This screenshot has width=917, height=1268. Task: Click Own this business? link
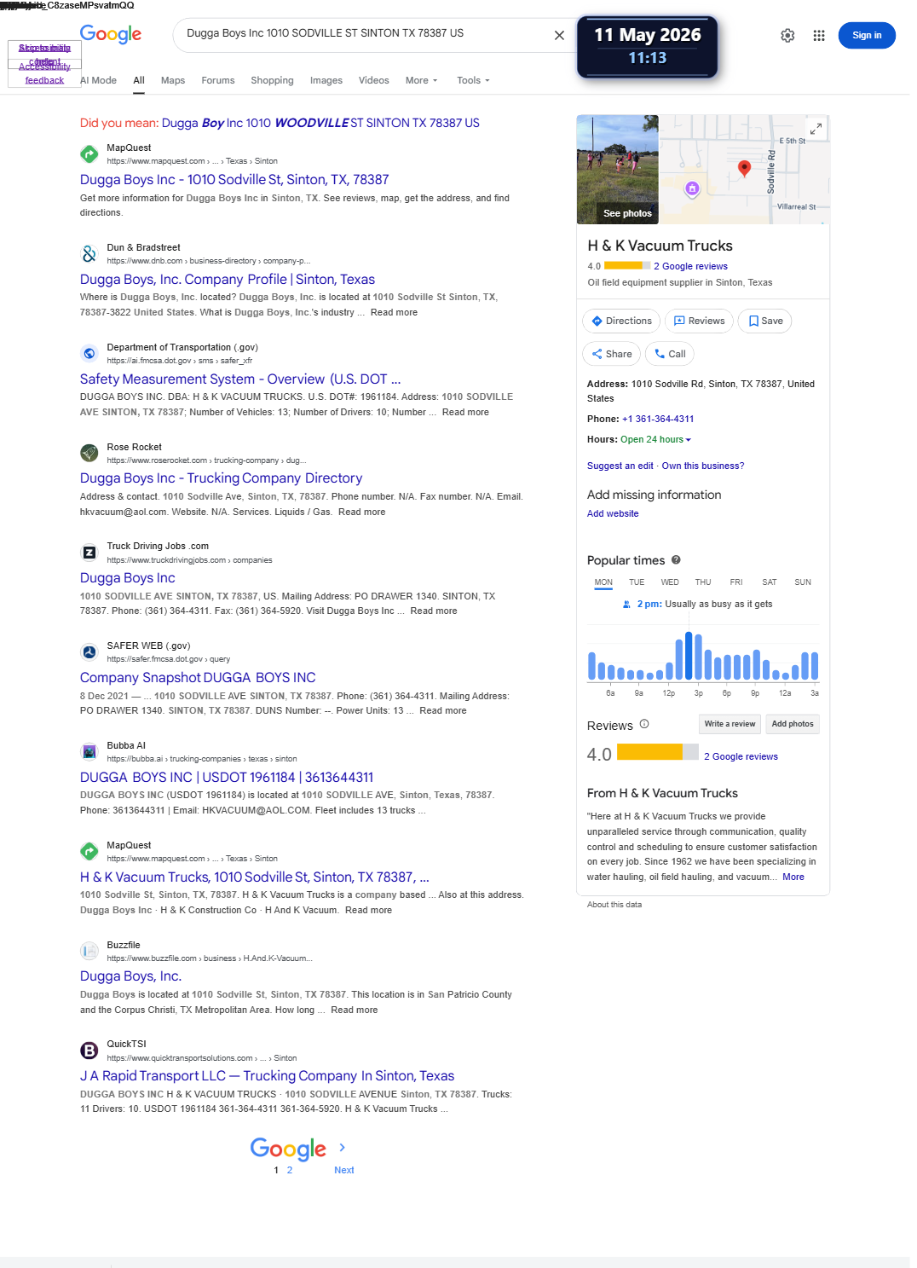pyautogui.click(x=703, y=466)
